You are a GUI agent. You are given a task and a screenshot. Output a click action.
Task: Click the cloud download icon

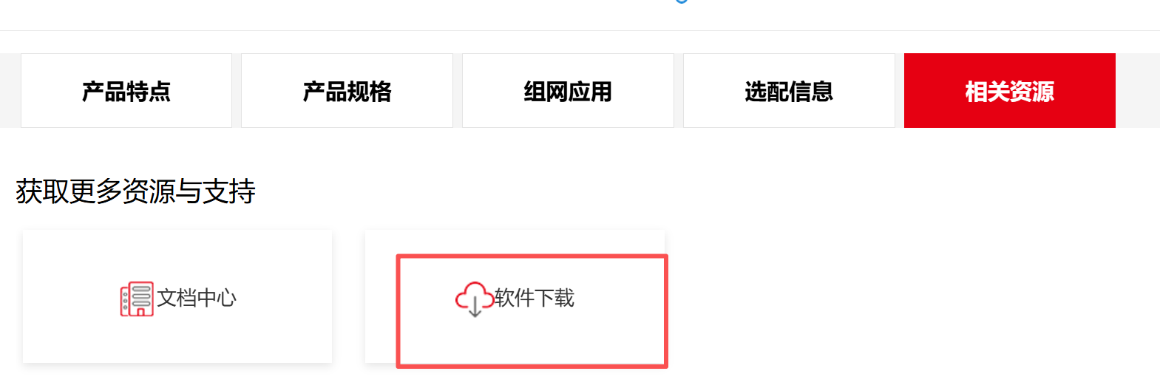point(474,299)
